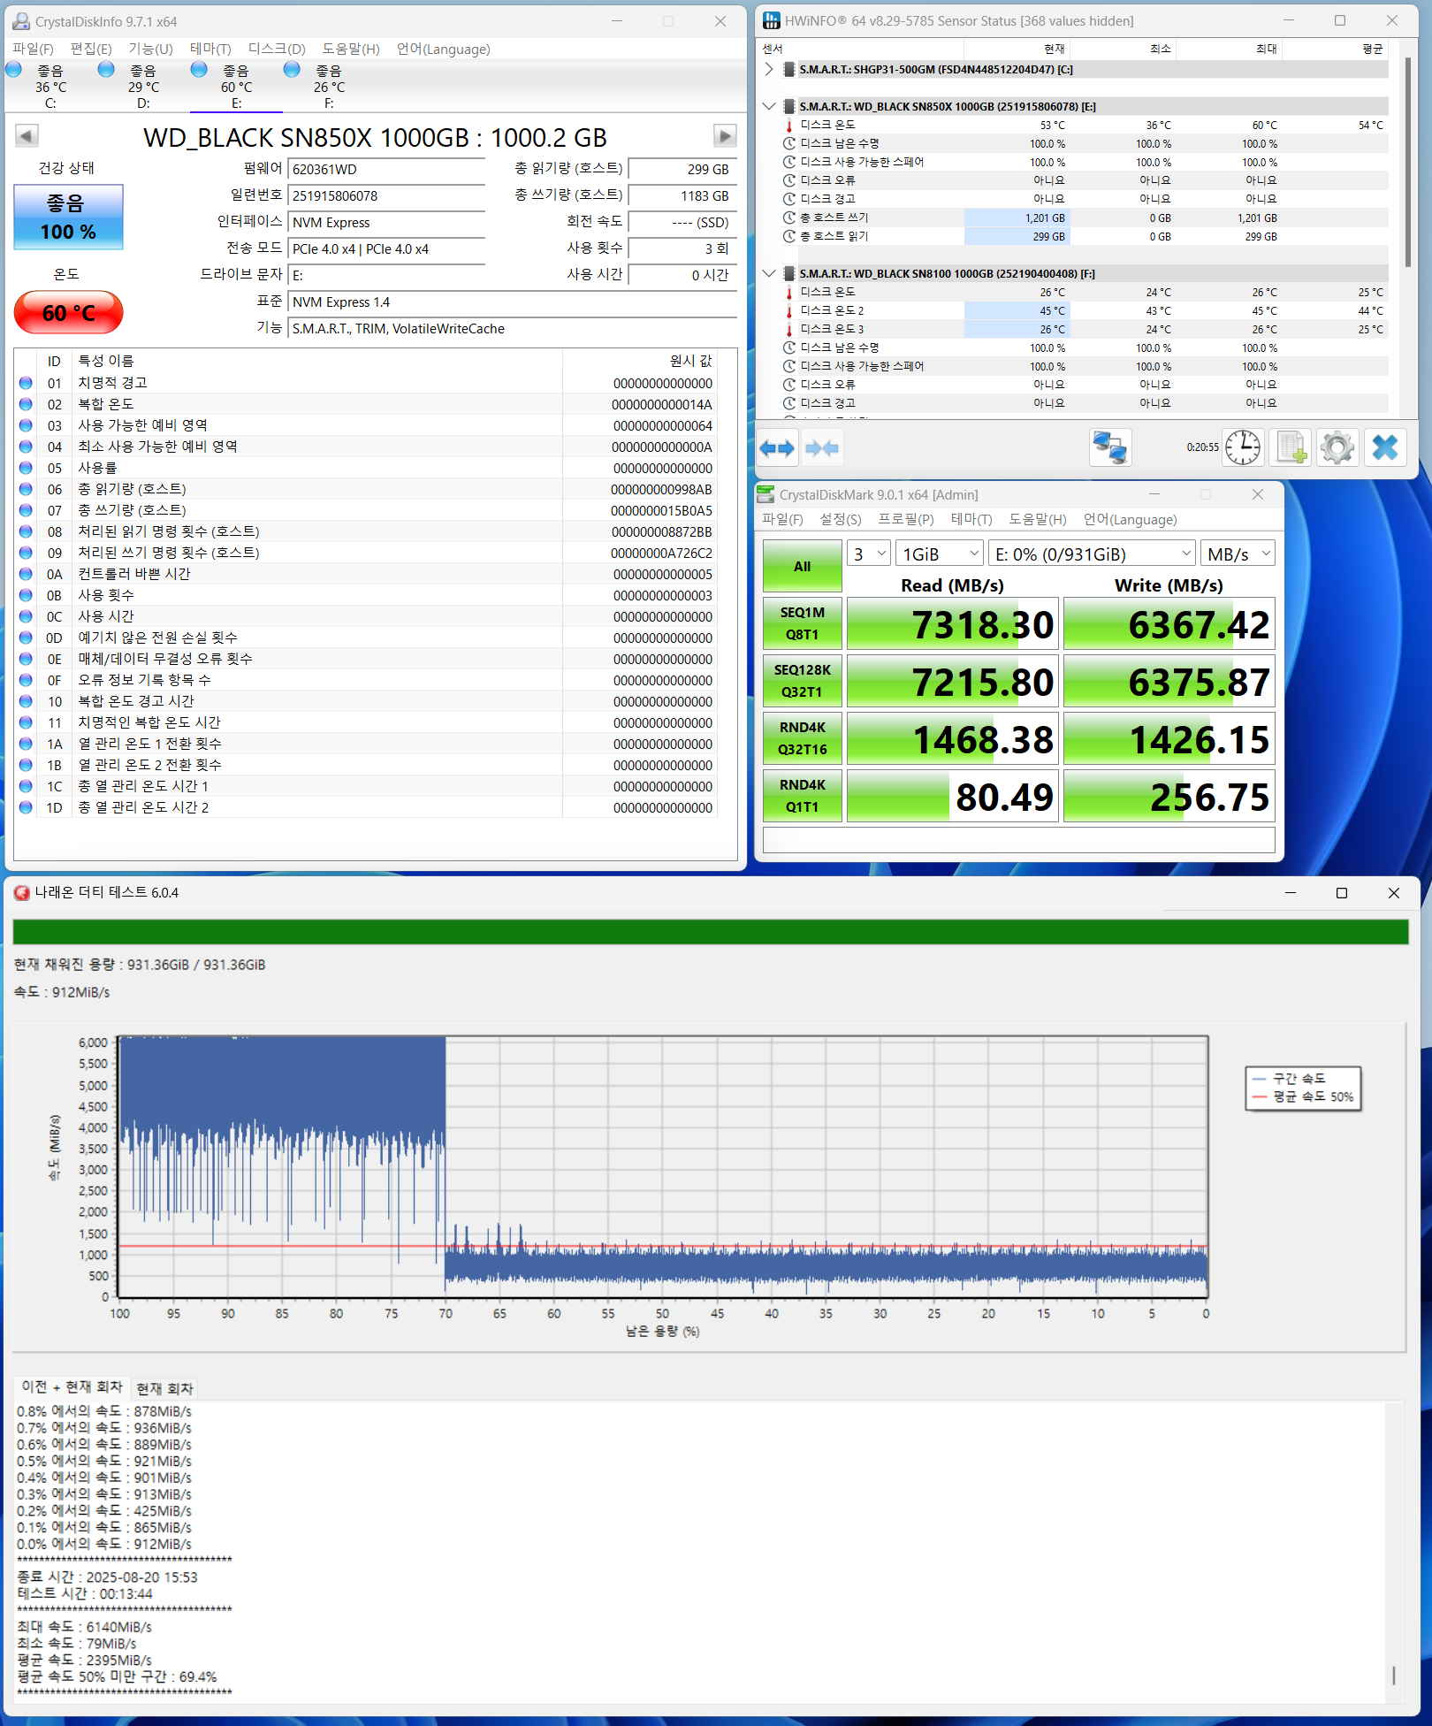Open 디스크(D) menu in CrystalDiskInfo
Image resolution: width=1432 pixels, height=1726 pixels.
click(x=277, y=49)
